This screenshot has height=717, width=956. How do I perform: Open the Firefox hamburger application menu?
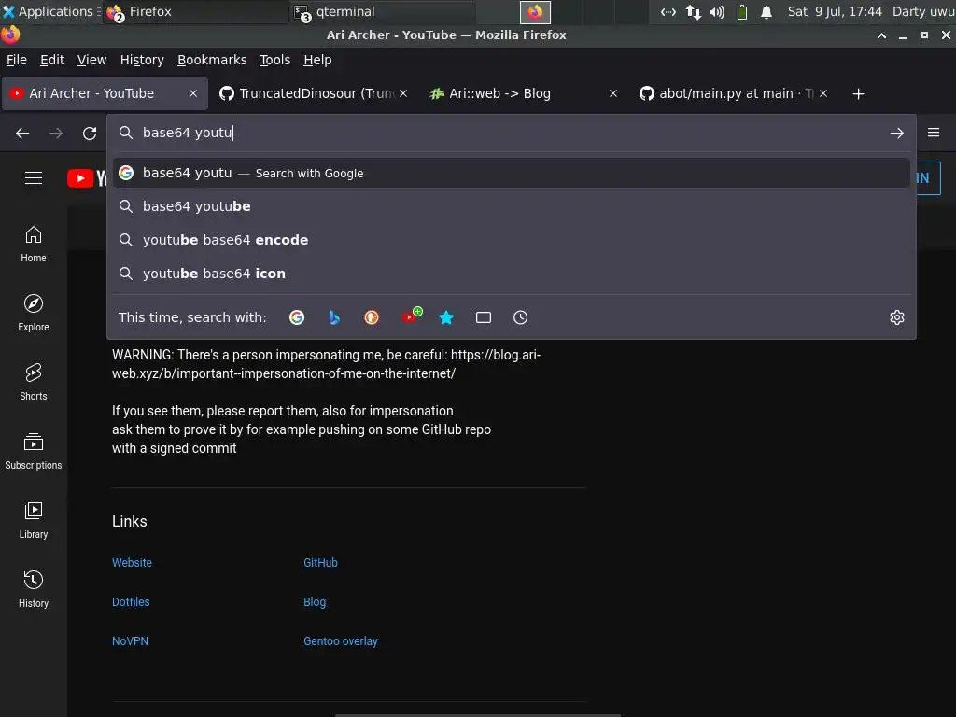click(x=934, y=133)
